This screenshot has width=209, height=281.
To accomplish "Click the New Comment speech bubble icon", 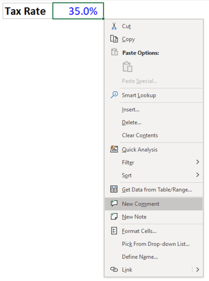I will coord(114,204).
